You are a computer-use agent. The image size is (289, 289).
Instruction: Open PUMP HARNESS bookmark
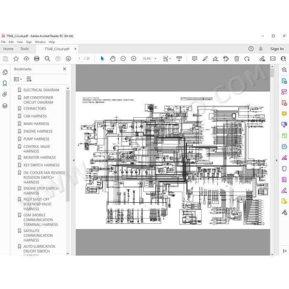pyautogui.click(x=36, y=139)
